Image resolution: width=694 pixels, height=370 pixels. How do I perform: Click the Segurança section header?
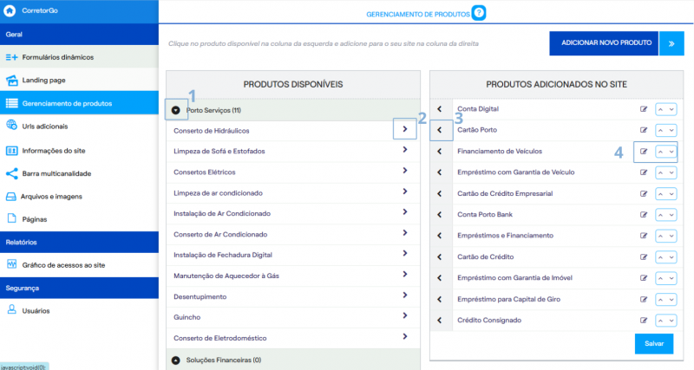[x=79, y=288]
